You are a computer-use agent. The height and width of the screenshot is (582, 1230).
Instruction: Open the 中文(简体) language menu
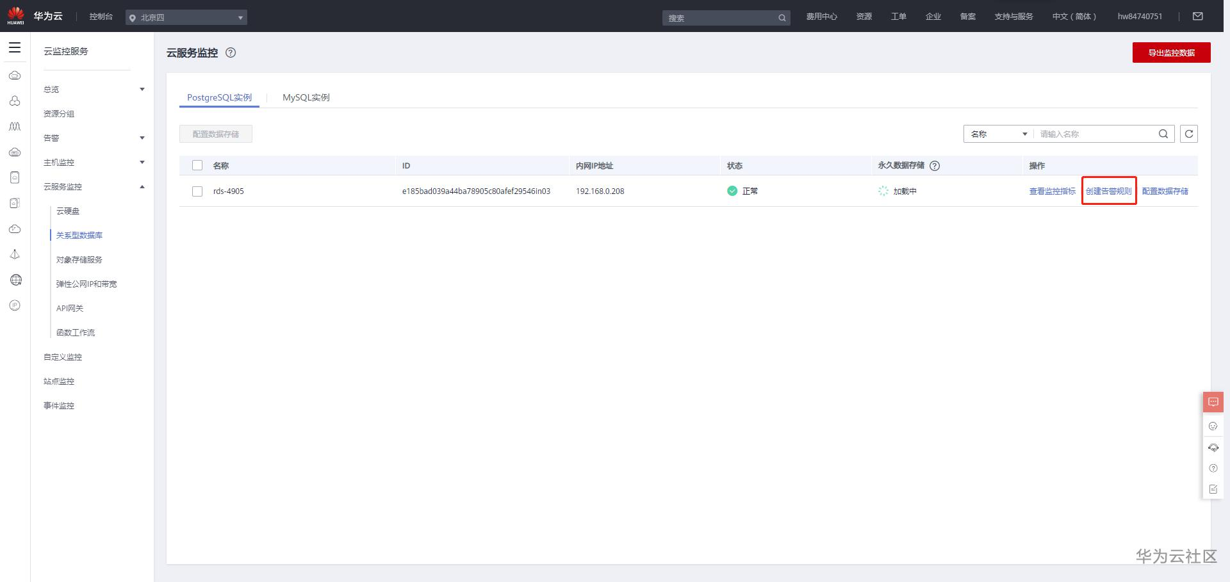point(1074,17)
